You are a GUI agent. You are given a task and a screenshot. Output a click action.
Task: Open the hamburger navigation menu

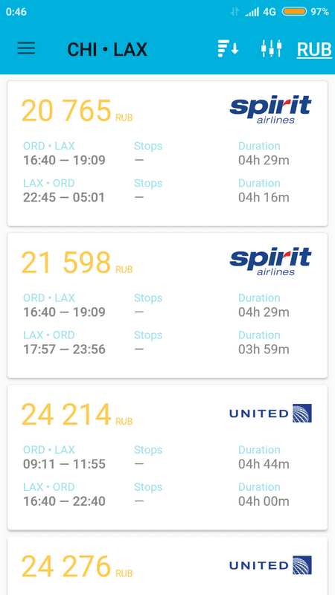tap(26, 48)
